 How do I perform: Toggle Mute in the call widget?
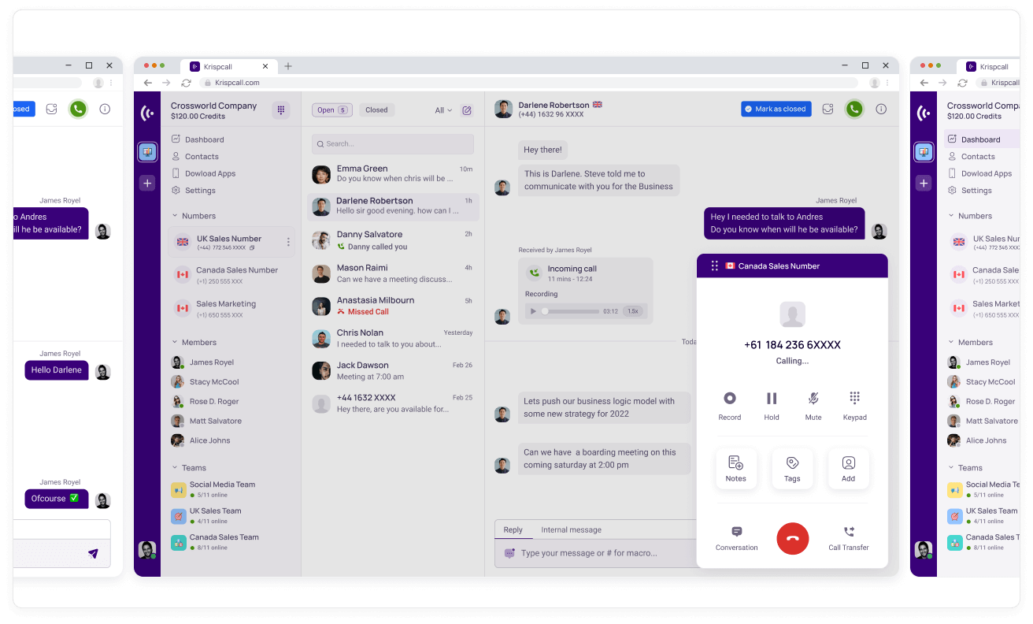pos(813,405)
